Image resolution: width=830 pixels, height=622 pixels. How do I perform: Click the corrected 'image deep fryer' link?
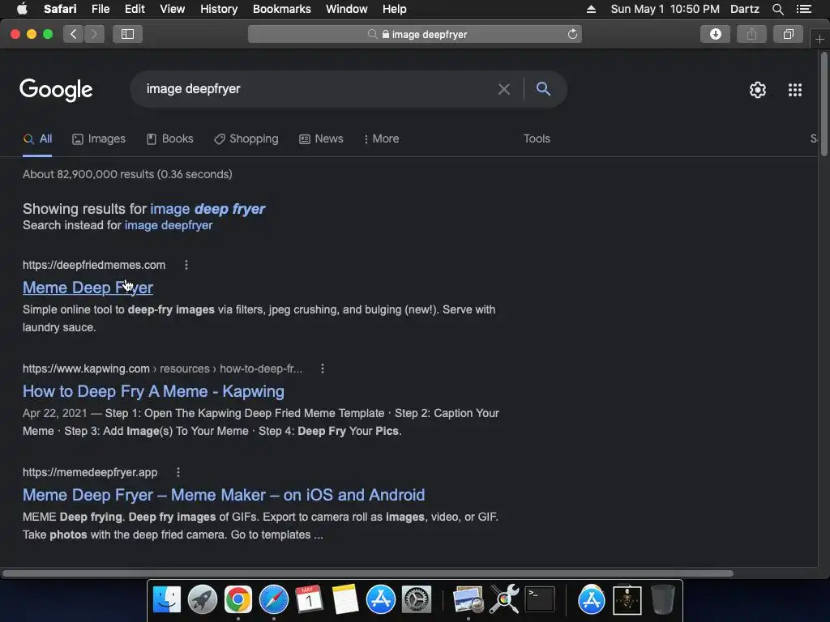pyautogui.click(x=207, y=209)
